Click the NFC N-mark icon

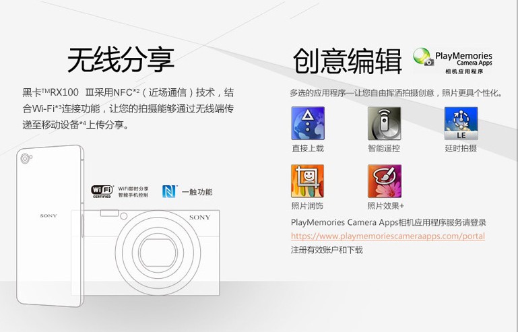tap(169, 191)
